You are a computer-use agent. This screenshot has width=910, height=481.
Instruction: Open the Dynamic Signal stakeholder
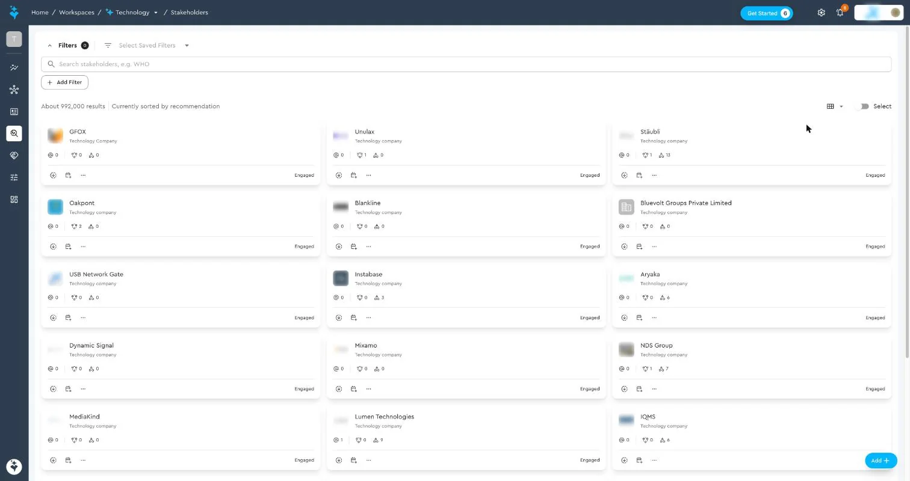(91, 346)
